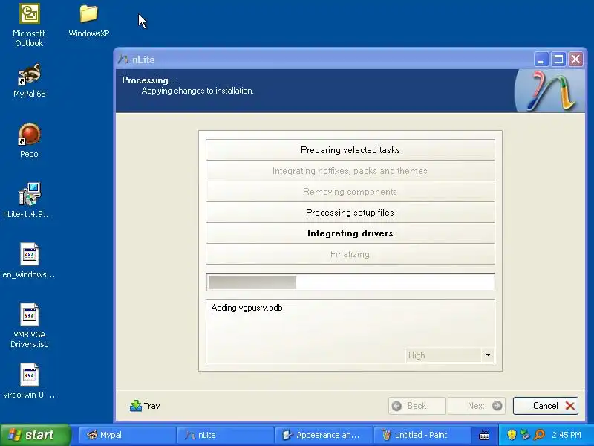Click the Finalizing step
594x446 pixels.
pyautogui.click(x=350, y=254)
